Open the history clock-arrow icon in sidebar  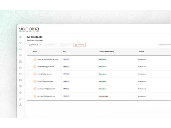[x=21, y=74]
